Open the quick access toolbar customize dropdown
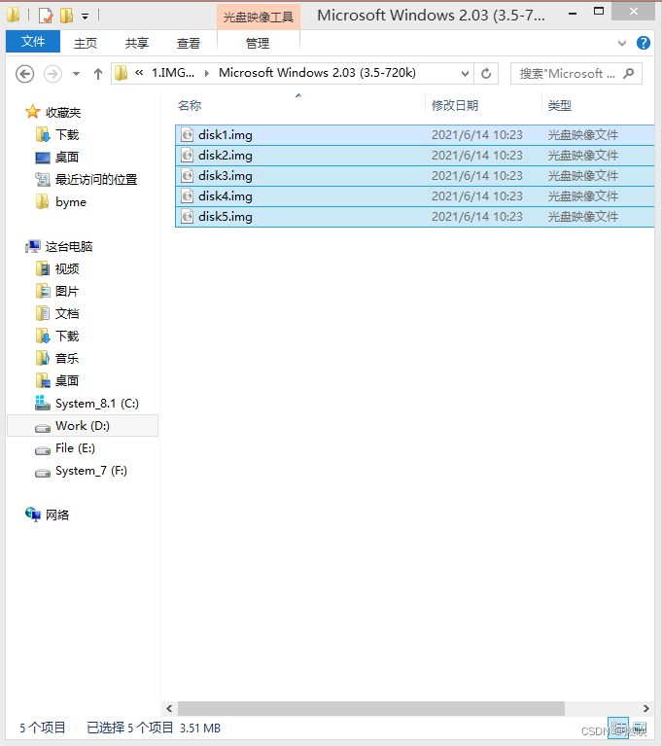The height and width of the screenshot is (746, 662). (x=85, y=17)
